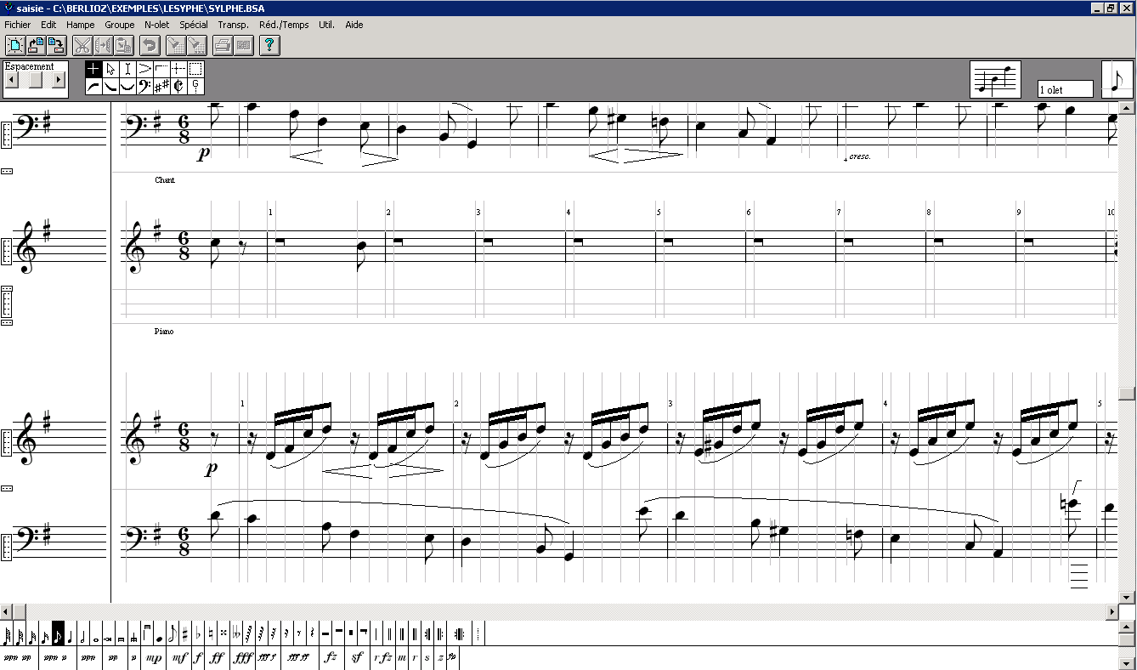Screen dimensions: 1137x670
Task: Open the Spécial menu
Action: (x=194, y=25)
